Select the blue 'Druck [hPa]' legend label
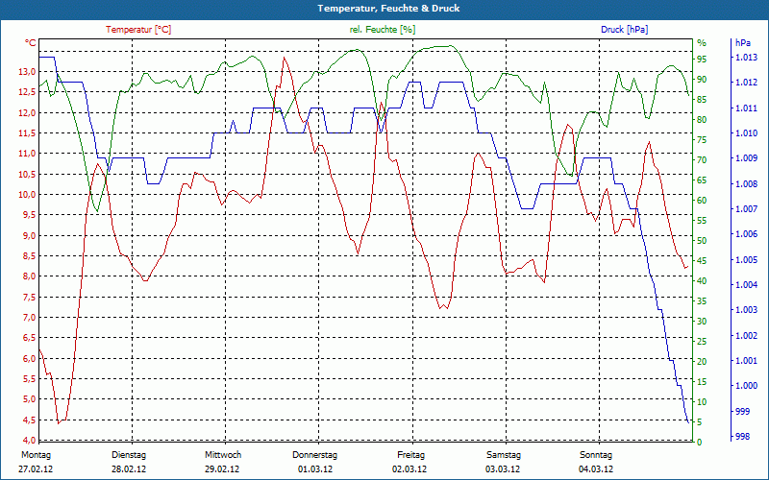The image size is (769, 480). (624, 30)
